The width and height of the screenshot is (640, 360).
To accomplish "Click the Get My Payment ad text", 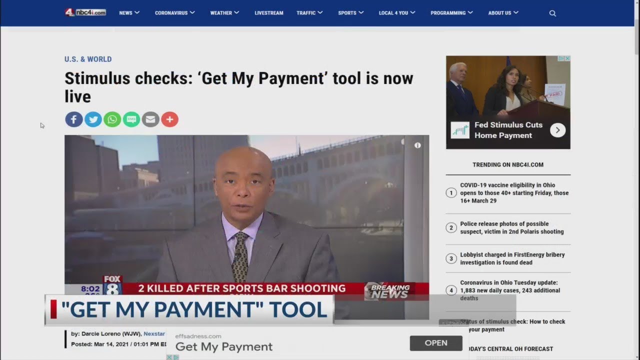I will (x=224, y=346).
